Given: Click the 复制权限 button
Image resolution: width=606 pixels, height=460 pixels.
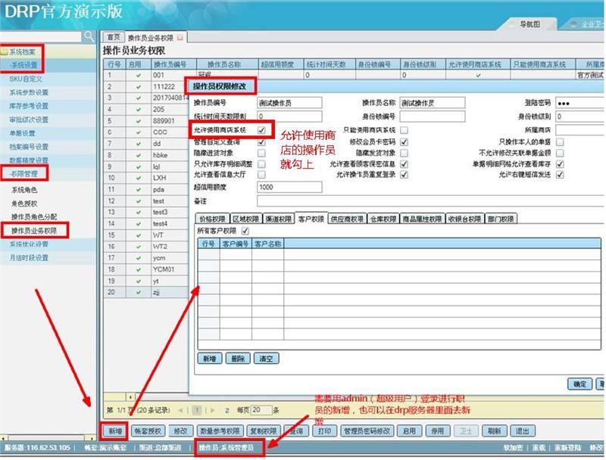Looking at the screenshot, I should click(264, 431).
